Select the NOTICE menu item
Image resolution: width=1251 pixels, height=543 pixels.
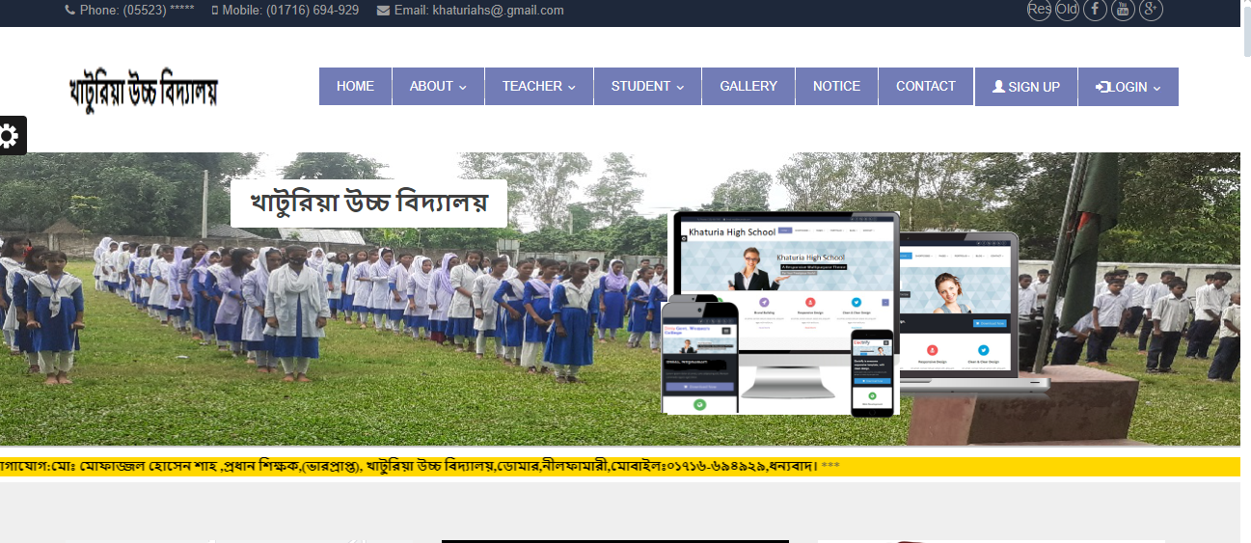click(836, 87)
